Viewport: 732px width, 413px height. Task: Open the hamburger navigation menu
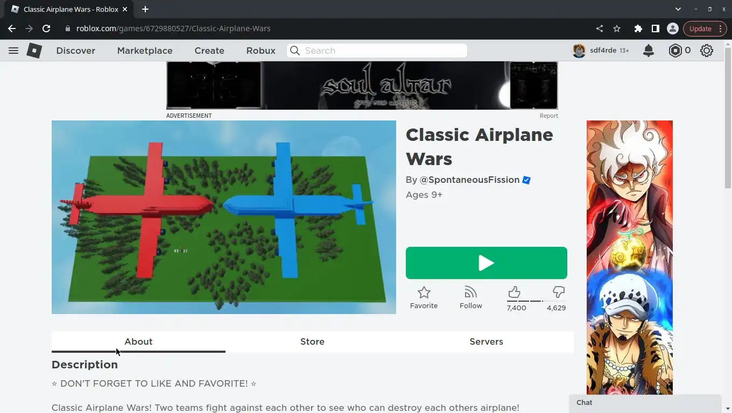coord(13,51)
